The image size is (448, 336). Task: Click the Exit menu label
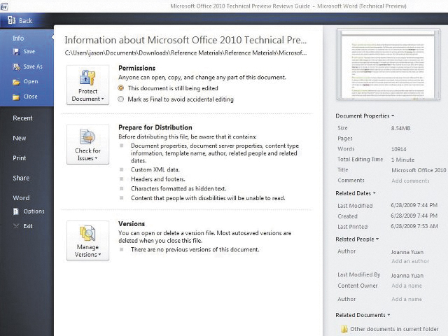28,226
